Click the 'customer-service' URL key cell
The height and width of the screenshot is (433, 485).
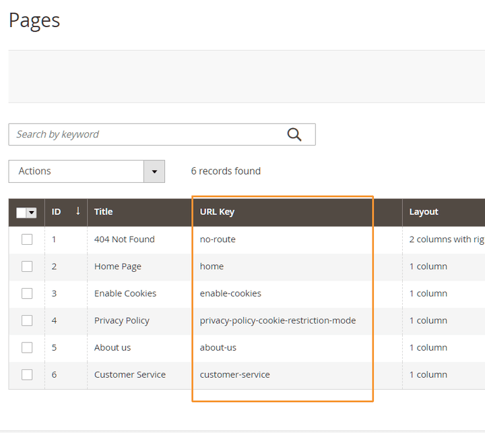[235, 375]
